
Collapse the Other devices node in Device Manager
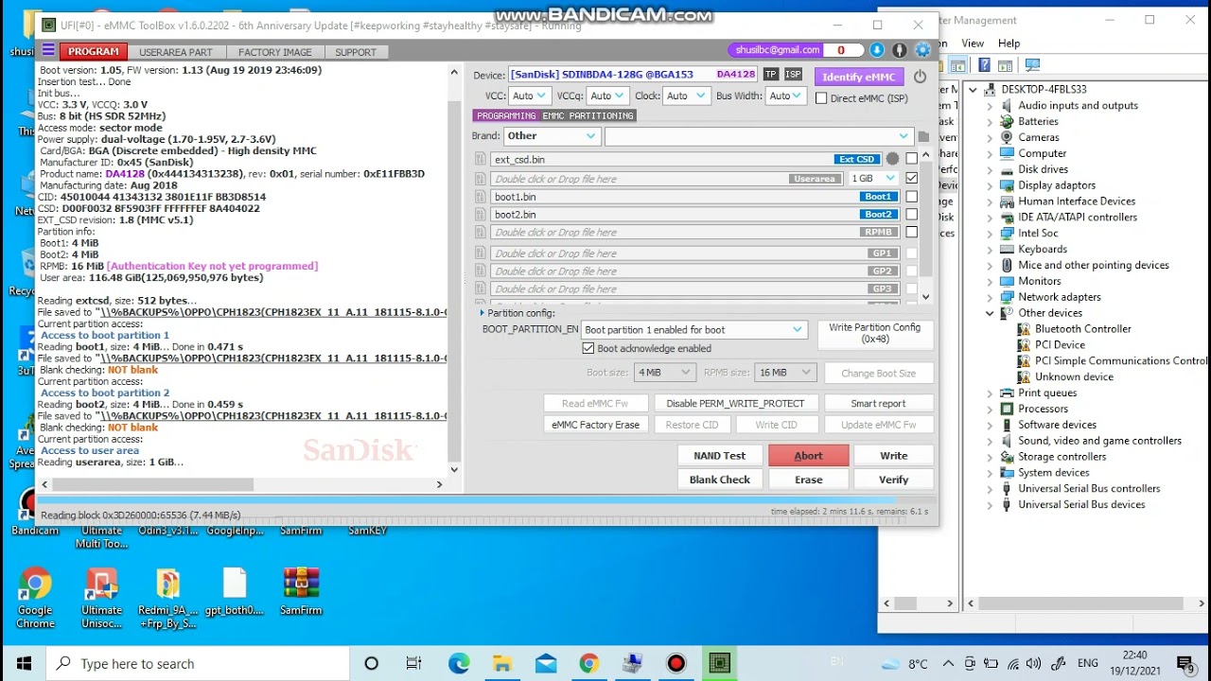pyautogui.click(x=990, y=313)
